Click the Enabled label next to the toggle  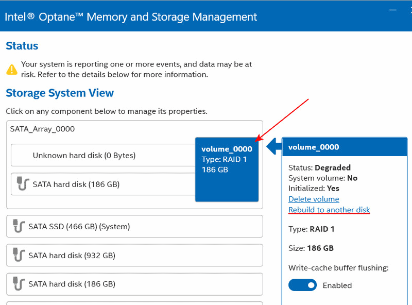point(337,285)
